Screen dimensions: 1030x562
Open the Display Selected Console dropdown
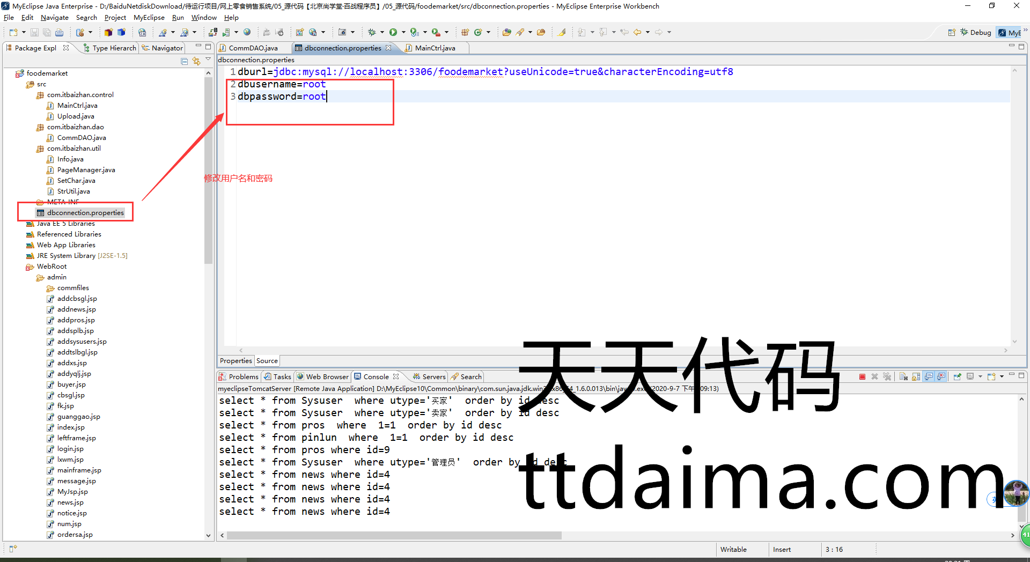pyautogui.click(x=980, y=377)
